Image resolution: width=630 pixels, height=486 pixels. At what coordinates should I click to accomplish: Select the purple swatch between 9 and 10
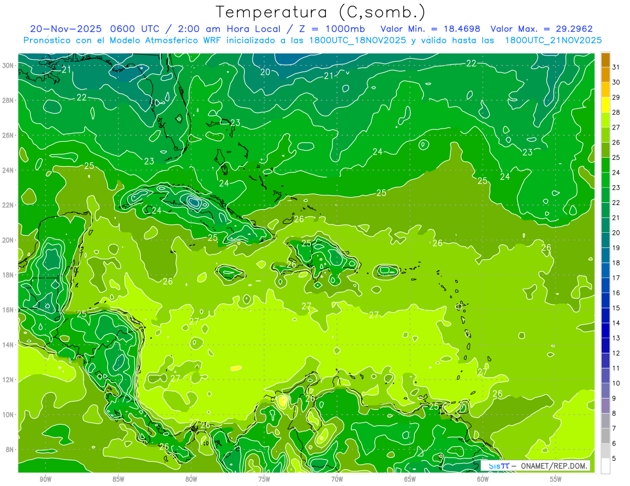(x=605, y=391)
